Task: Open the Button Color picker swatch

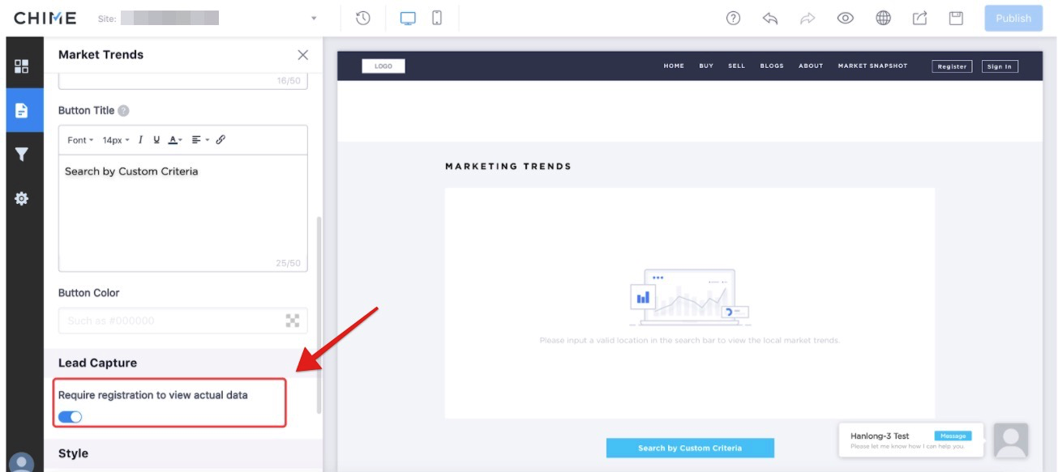Action: click(293, 321)
